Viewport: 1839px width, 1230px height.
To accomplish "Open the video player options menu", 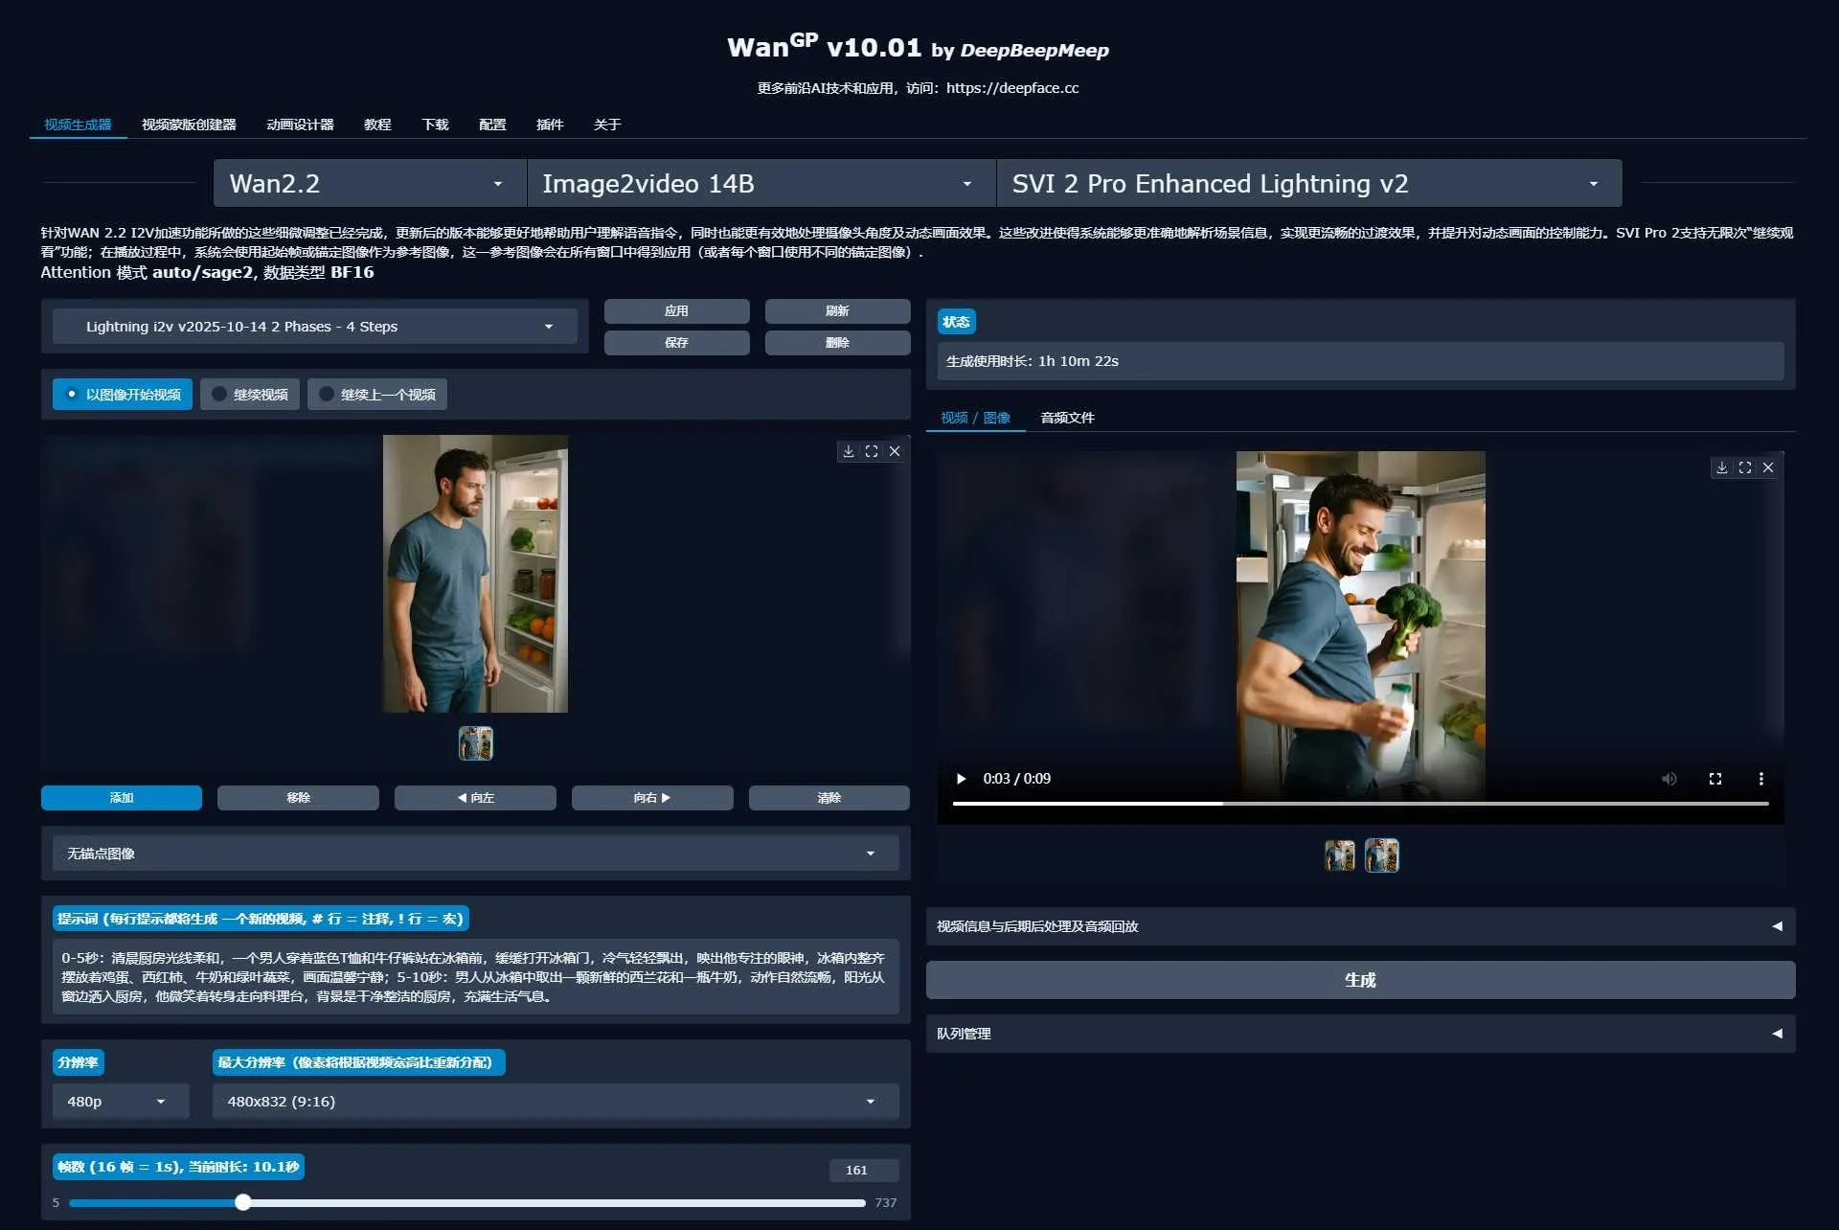I will [x=1761, y=779].
